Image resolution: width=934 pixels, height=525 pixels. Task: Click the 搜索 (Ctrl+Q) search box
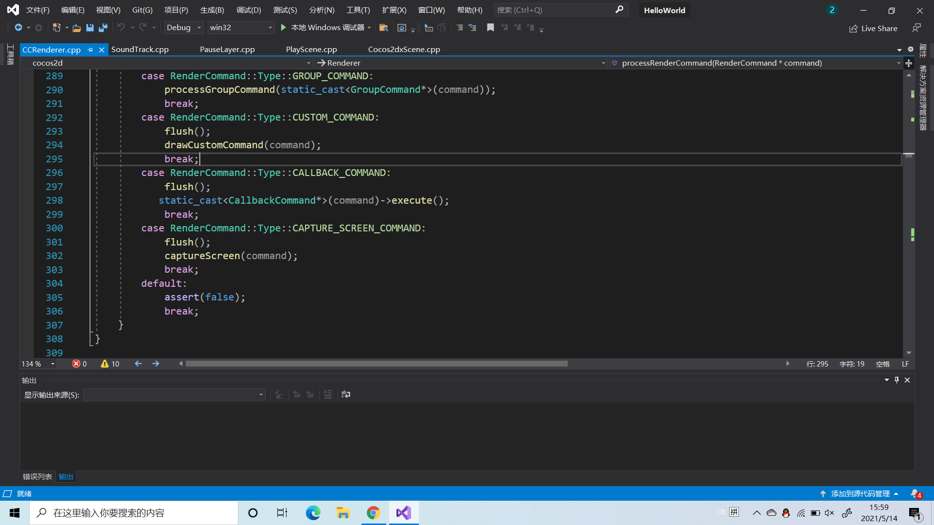coord(555,10)
